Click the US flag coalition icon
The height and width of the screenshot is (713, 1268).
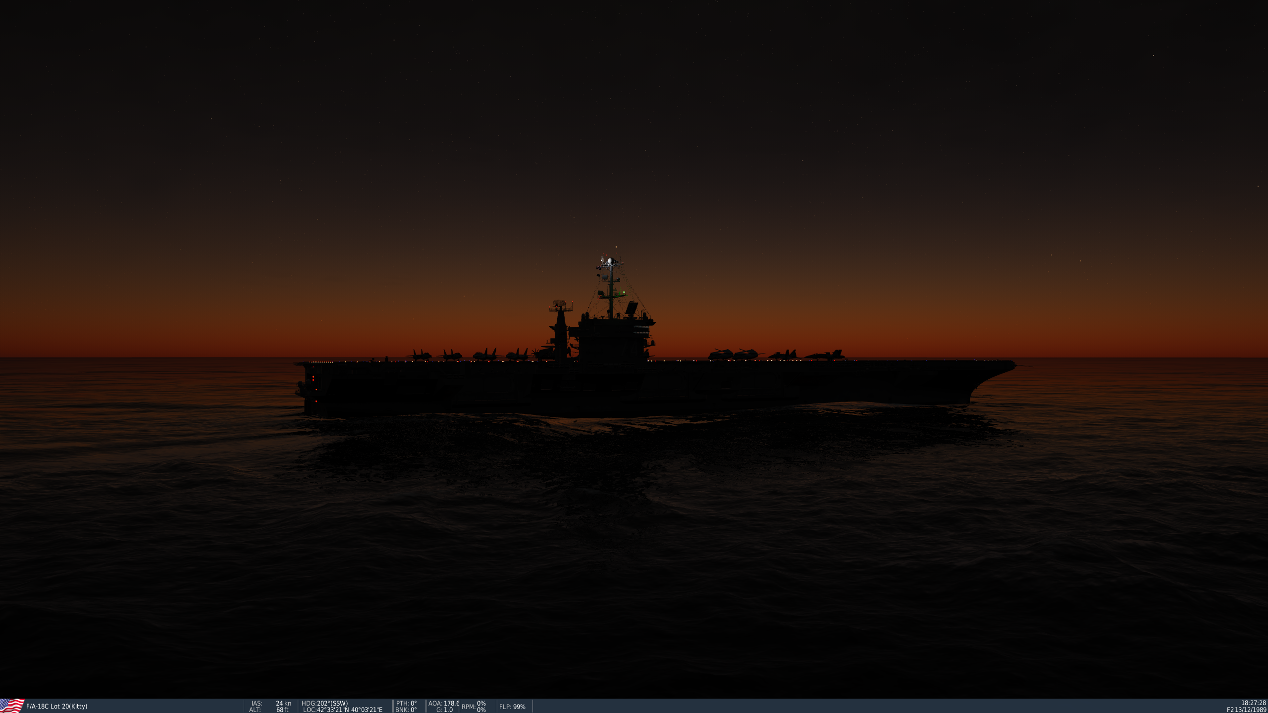tap(12, 706)
